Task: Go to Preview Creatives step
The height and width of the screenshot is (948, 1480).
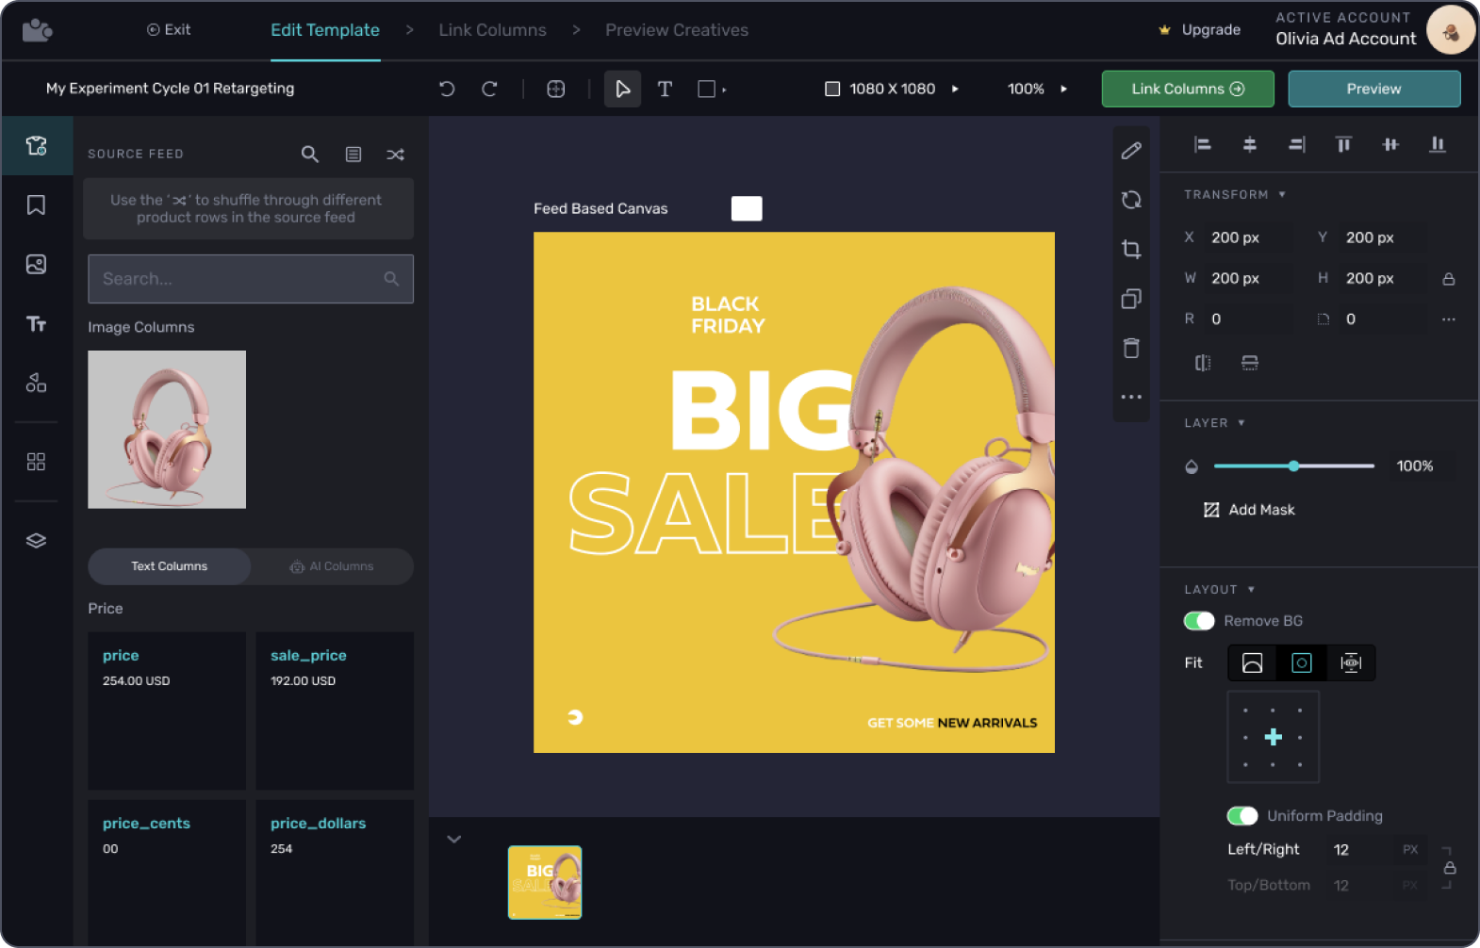Action: (676, 30)
